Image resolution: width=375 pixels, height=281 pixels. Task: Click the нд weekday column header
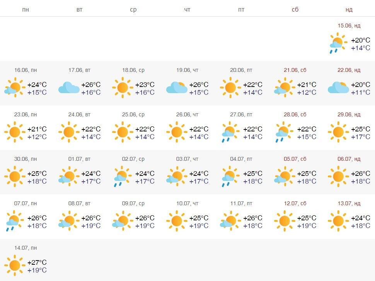tap(349, 10)
